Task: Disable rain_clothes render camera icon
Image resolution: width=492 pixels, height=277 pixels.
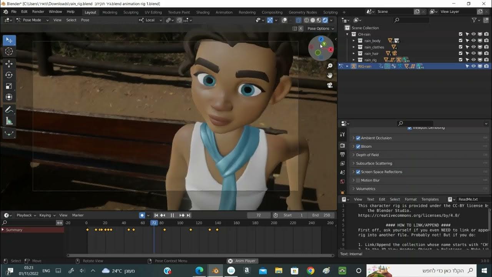Action: [x=486, y=47]
